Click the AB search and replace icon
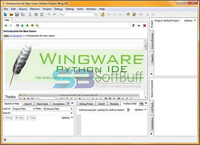 (103, 14)
